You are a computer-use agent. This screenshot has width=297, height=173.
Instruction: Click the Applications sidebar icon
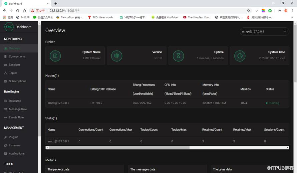pyautogui.click(x=5, y=154)
